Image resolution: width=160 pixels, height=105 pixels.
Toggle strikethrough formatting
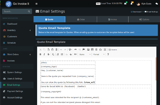48,54
